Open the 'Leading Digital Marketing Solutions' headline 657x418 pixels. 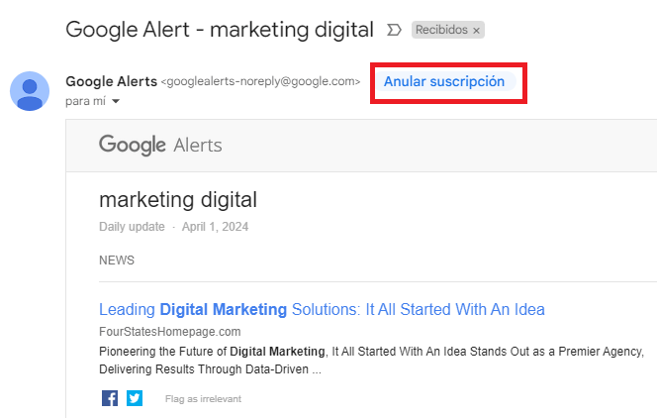click(x=322, y=310)
